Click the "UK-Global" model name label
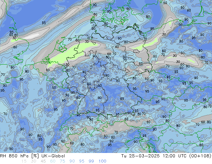This screenshot has width=212, height=164. (53, 156)
